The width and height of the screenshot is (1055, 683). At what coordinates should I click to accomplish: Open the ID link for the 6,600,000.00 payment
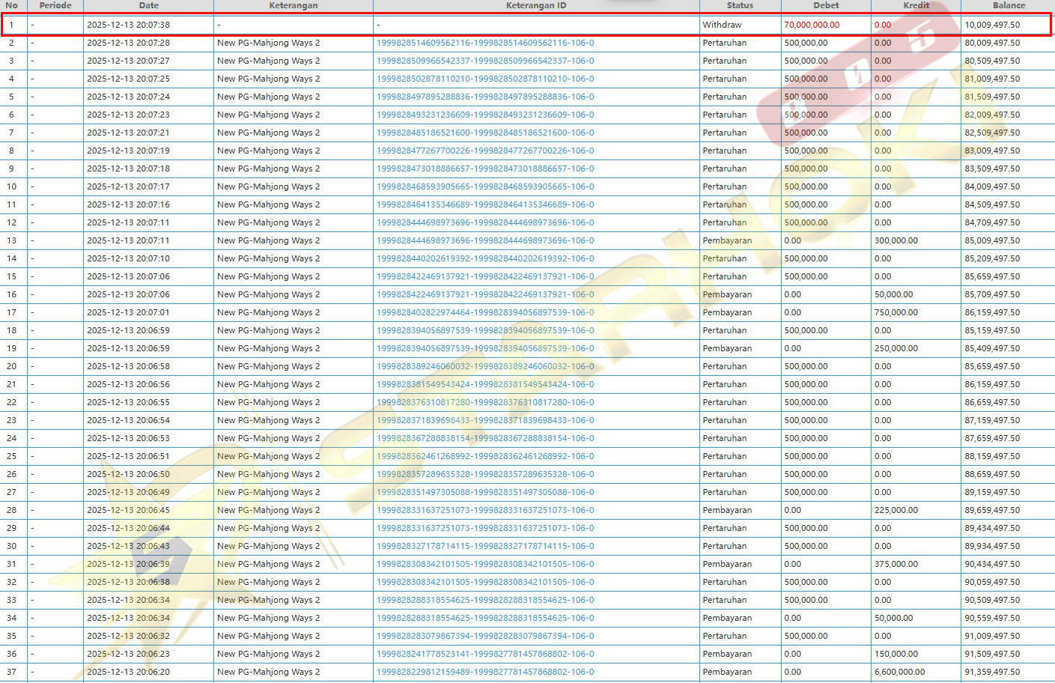[485, 672]
